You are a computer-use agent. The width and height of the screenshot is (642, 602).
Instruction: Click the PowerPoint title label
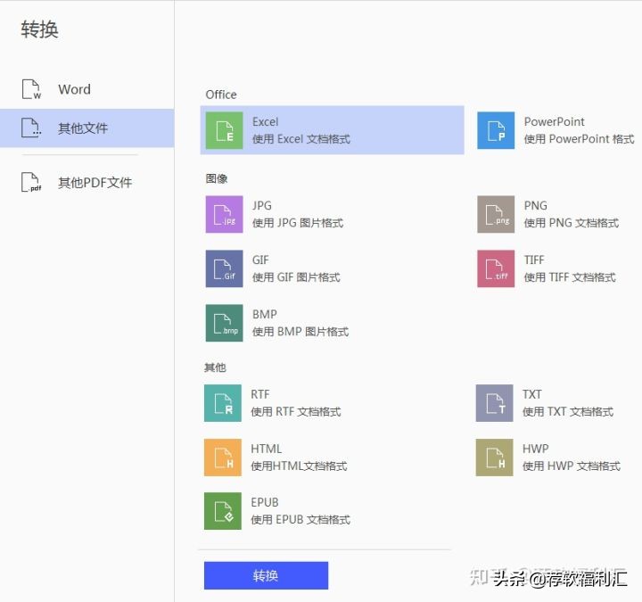[x=554, y=121]
